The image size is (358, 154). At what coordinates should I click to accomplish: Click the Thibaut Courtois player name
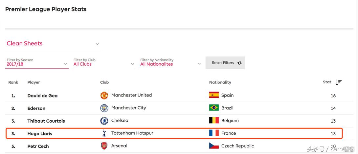coord(46,121)
